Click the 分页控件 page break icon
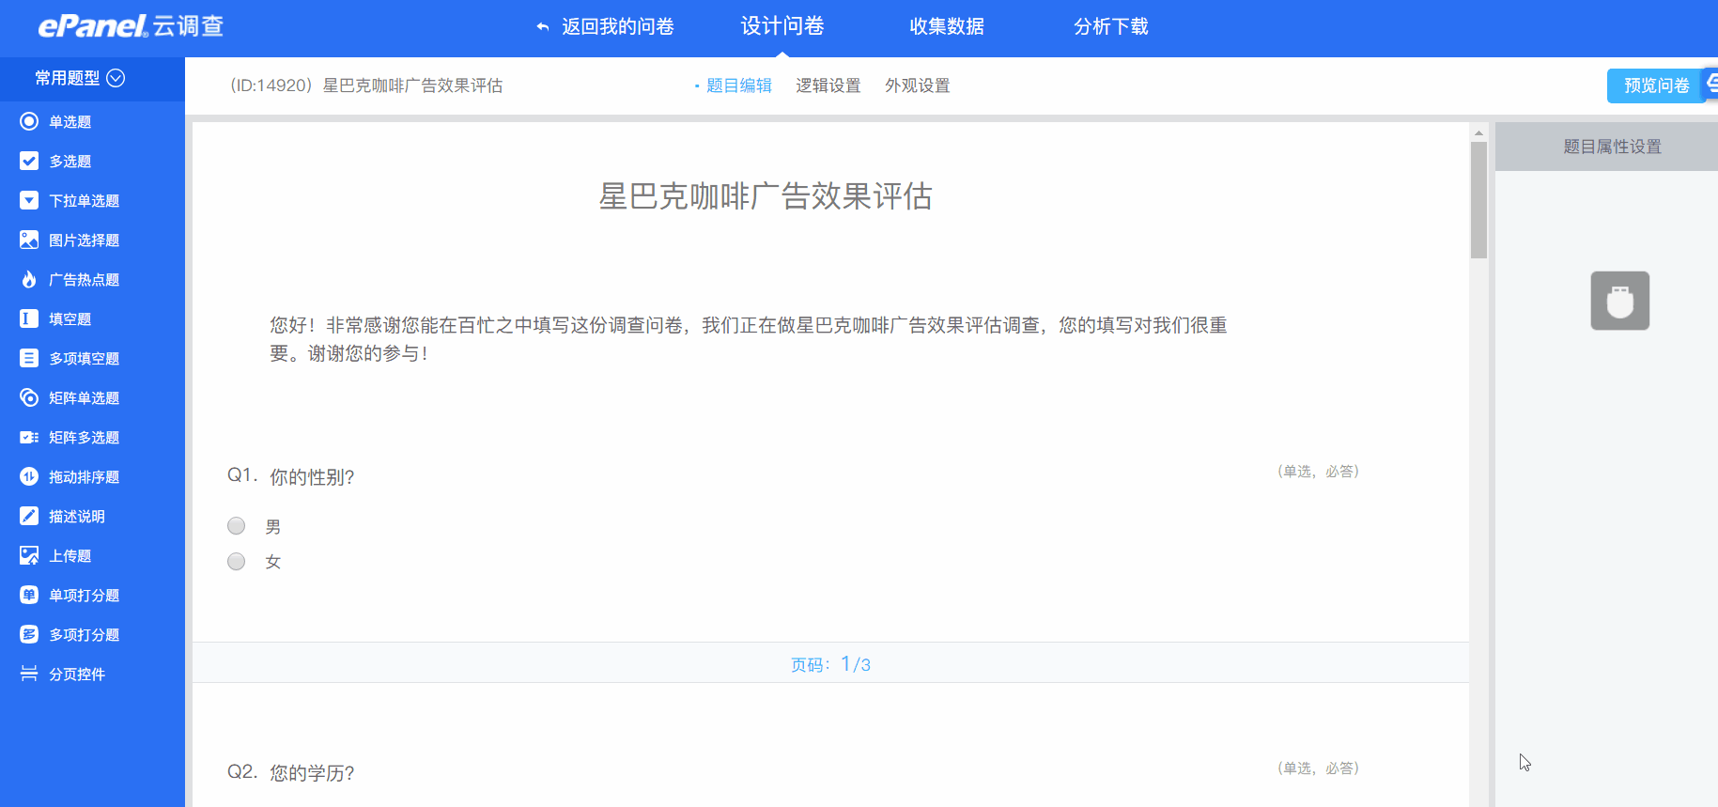The height and width of the screenshot is (807, 1718). click(x=29, y=674)
